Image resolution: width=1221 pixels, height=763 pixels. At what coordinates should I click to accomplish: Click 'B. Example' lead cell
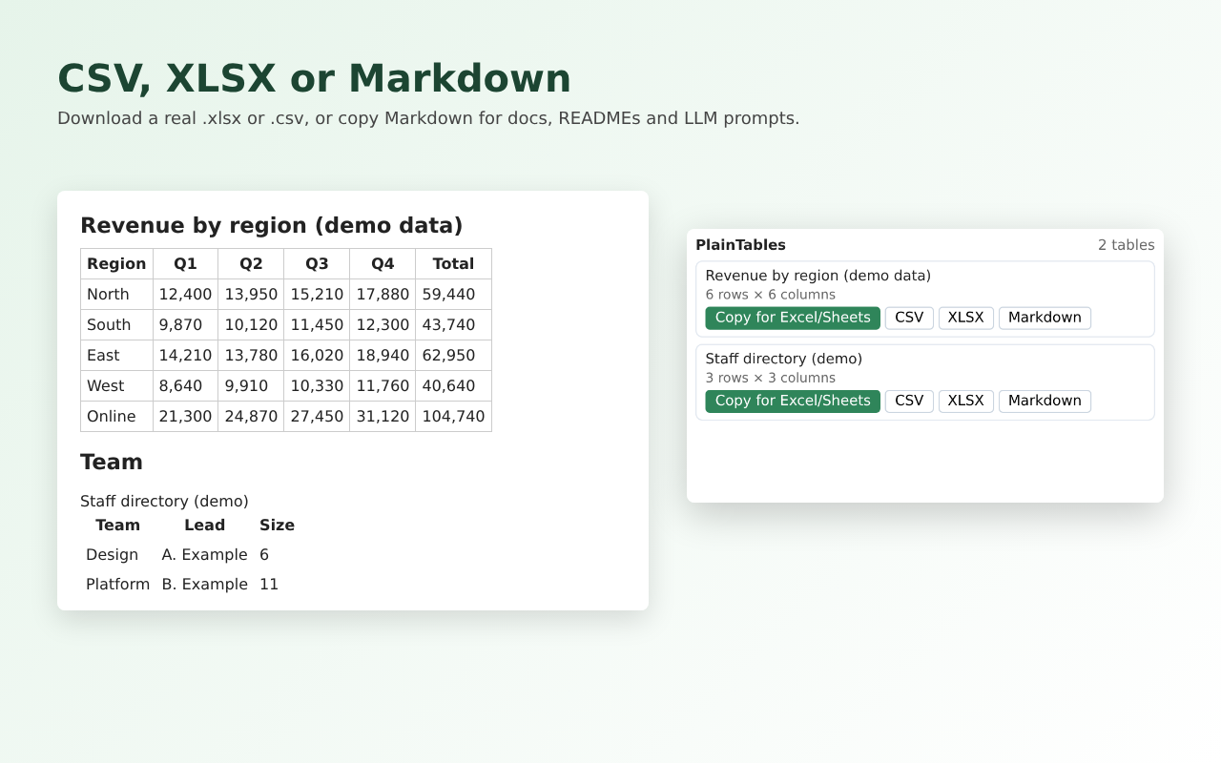[204, 585]
